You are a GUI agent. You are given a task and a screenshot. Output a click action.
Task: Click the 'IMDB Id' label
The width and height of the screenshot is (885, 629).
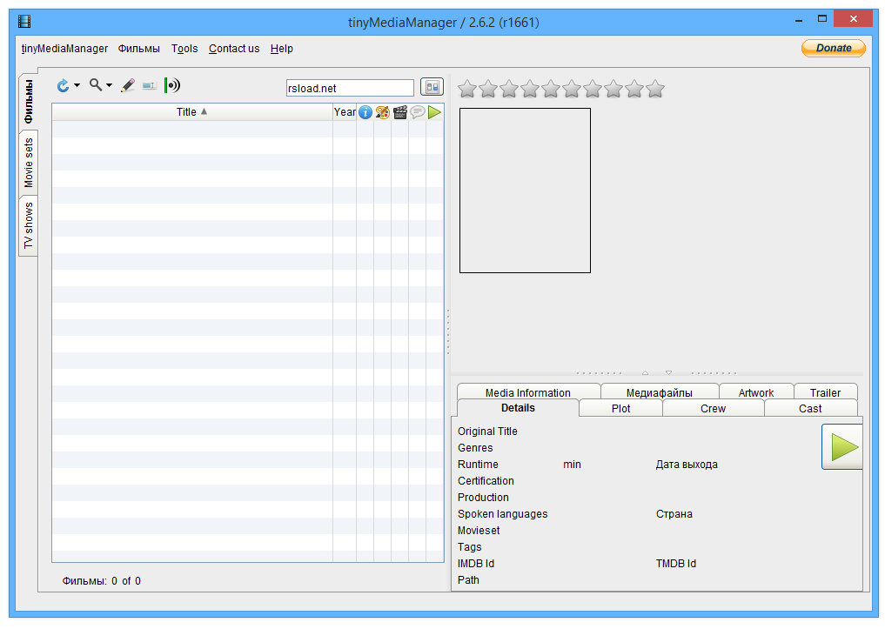pos(476,563)
